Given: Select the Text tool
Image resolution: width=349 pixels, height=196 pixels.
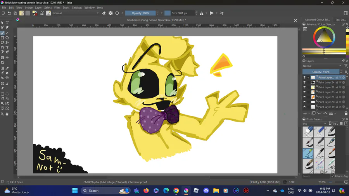Looking at the screenshot, I should [x=7, y=23].
